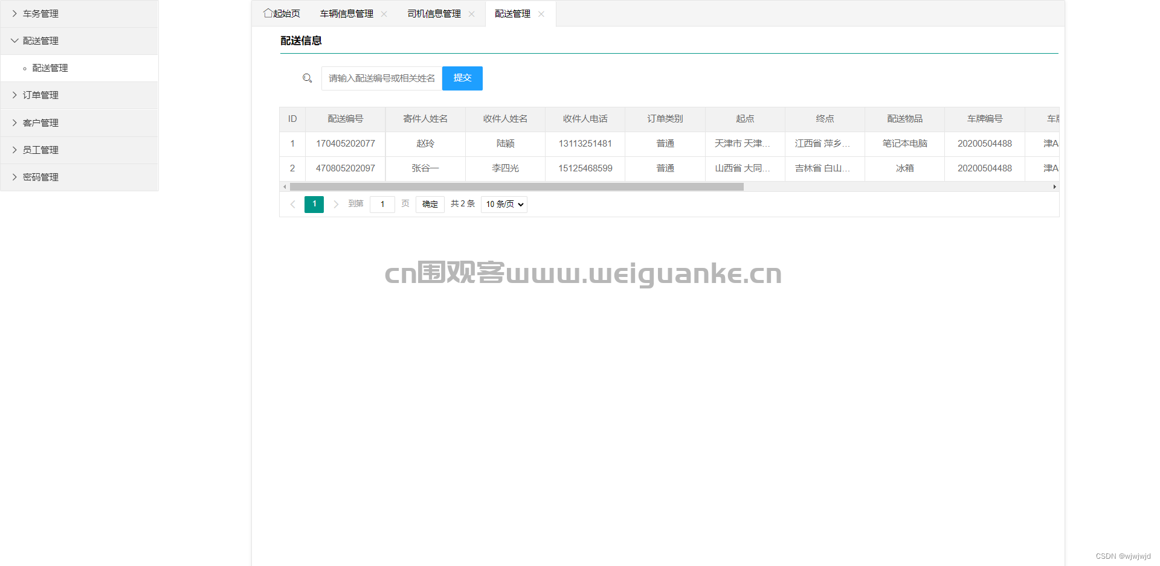The height and width of the screenshot is (566, 1160).
Task: Click the scrollbar right arrow
Action: point(1054,187)
